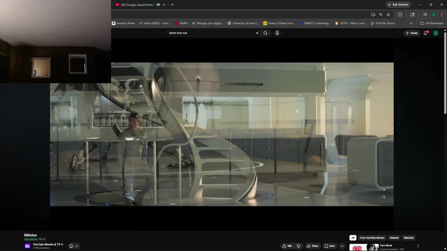Viewport: 447px width, 251px height.
Task: Open the First Blood movie thumbnail
Action: coord(364,247)
